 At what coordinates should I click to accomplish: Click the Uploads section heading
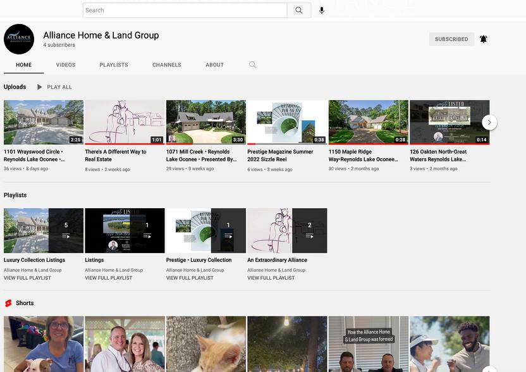[15, 87]
